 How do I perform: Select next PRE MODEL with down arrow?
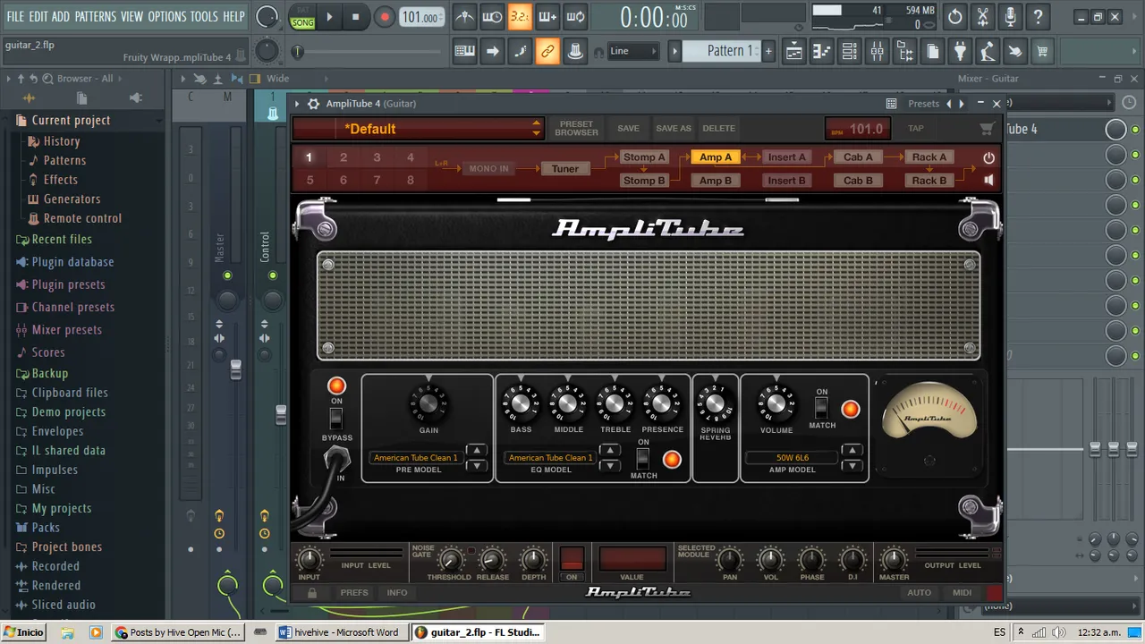click(x=477, y=465)
